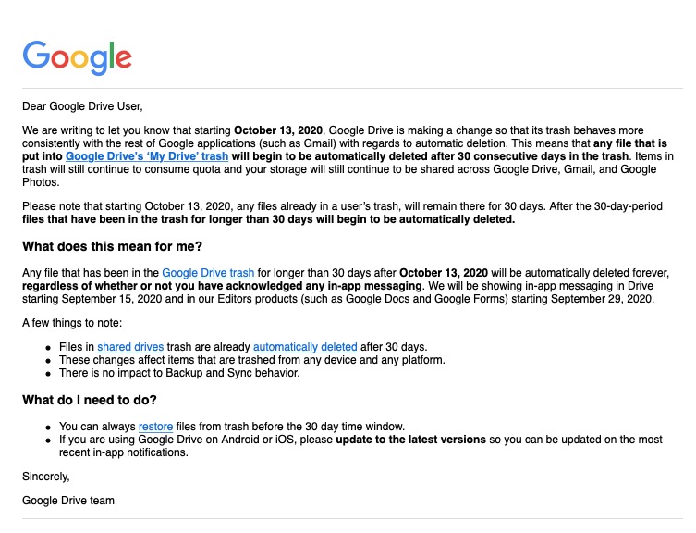Click the "Google Drive team" signature
Image resolution: width=696 pixels, height=533 pixels.
(68, 501)
